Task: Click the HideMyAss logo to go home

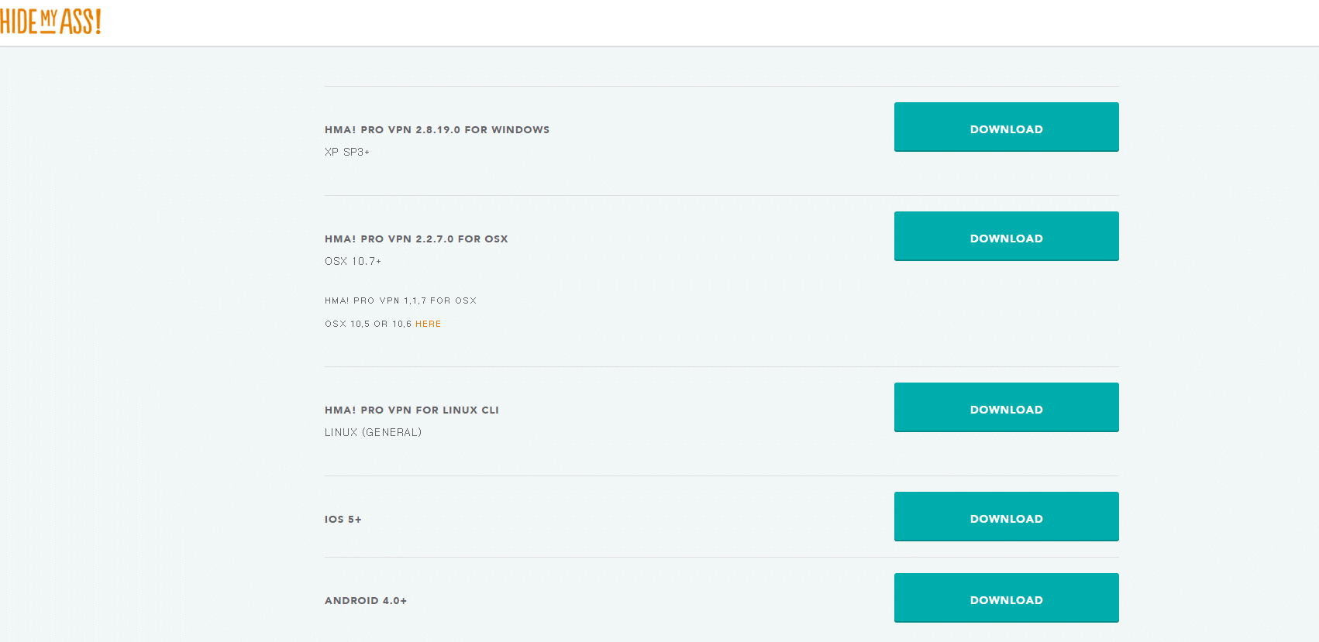Action: (50, 22)
